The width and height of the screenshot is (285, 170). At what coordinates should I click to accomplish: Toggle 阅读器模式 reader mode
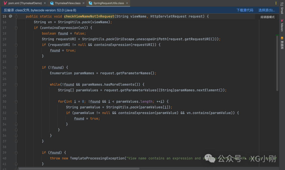click(x=268, y=17)
